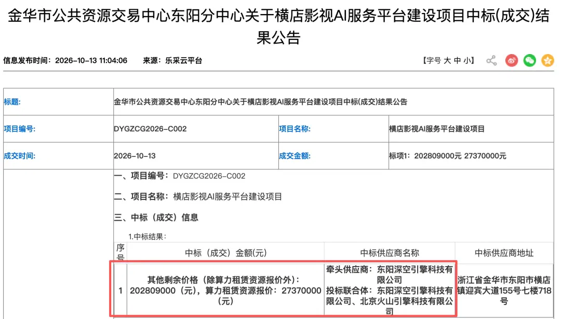Click the bid amount cell with 202809000
The image size is (561, 319).
tap(225, 290)
